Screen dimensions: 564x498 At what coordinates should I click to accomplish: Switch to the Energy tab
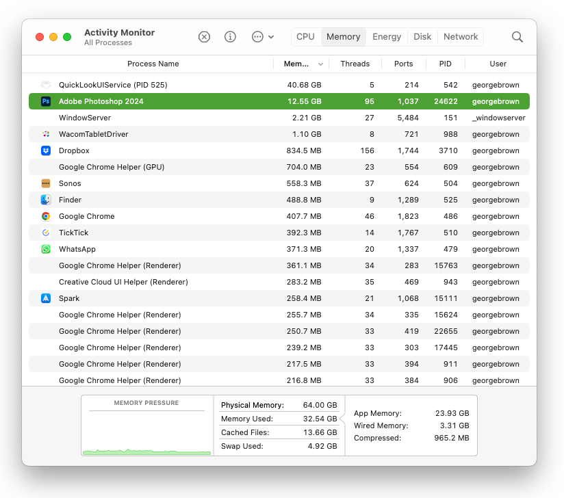[387, 37]
